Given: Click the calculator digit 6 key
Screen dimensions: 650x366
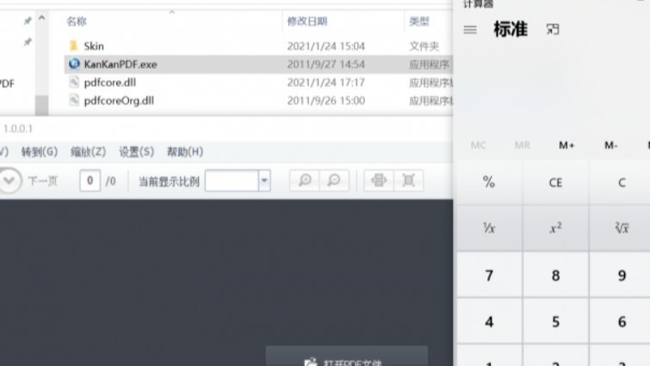Looking at the screenshot, I should pos(620,321).
